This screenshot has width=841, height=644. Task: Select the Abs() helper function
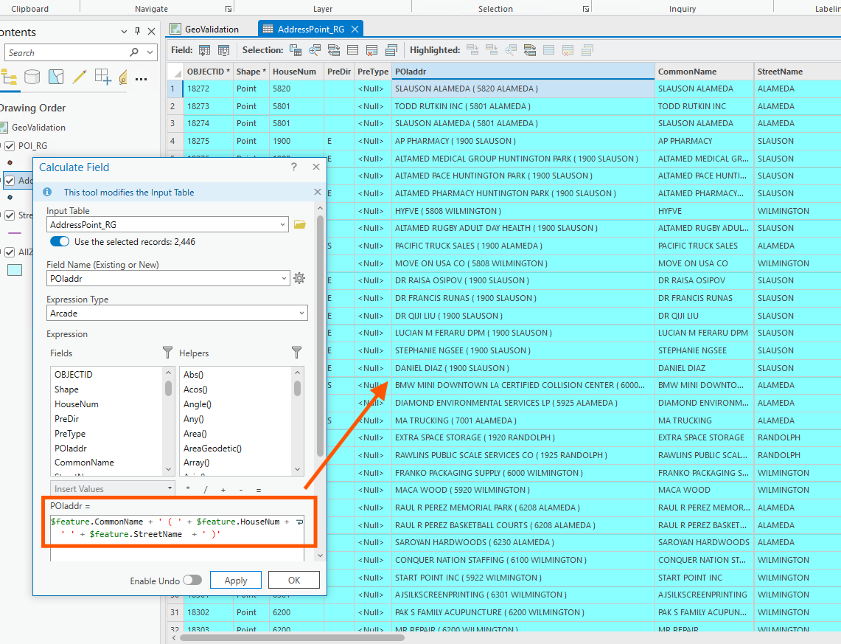(x=194, y=374)
